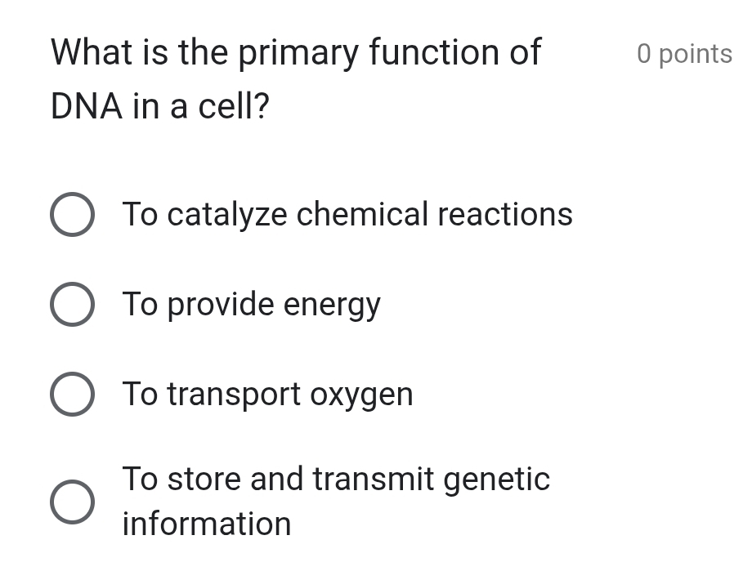Image resolution: width=743 pixels, height=580 pixels.
Task: Select the 'To transport oxygen' answer
Action: (72, 394)
